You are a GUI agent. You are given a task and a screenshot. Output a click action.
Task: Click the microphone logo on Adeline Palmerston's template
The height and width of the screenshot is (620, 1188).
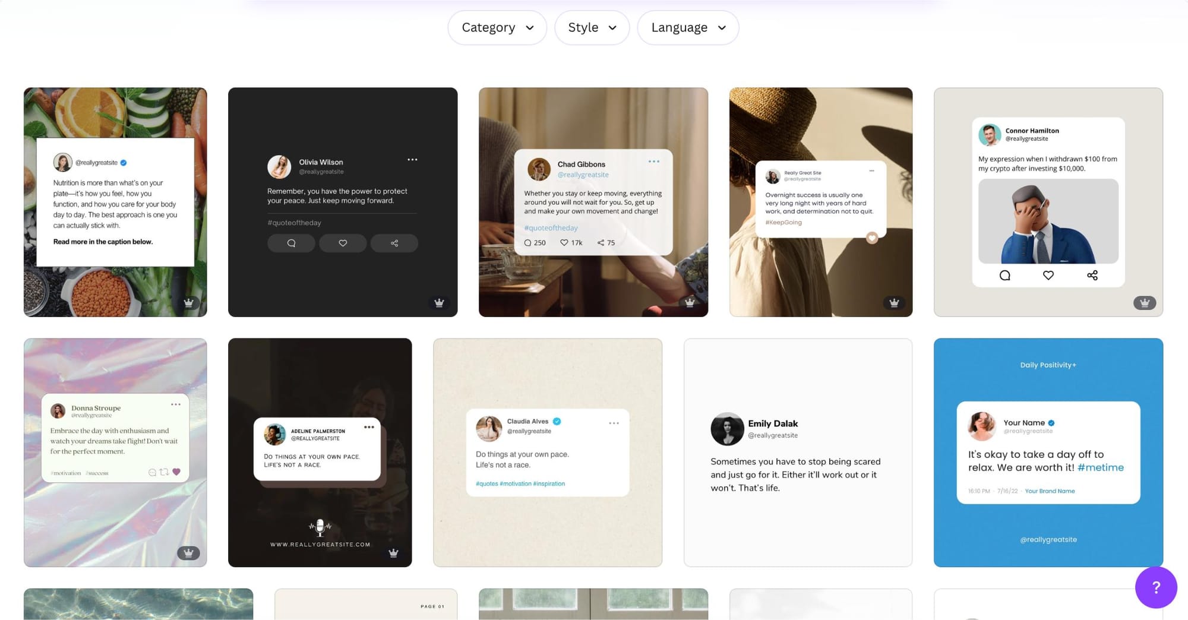point(320,527)
